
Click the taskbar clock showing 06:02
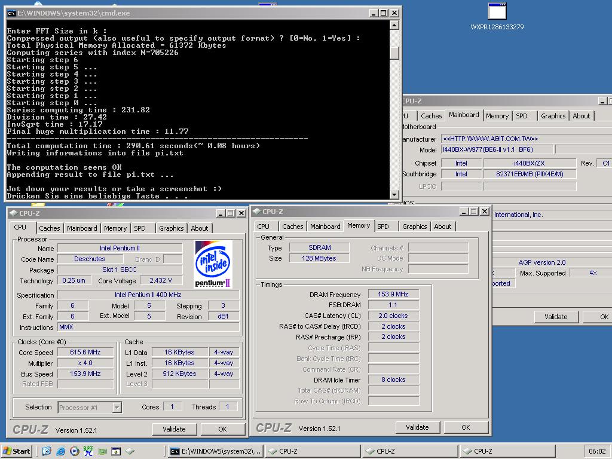click(597, 451)
